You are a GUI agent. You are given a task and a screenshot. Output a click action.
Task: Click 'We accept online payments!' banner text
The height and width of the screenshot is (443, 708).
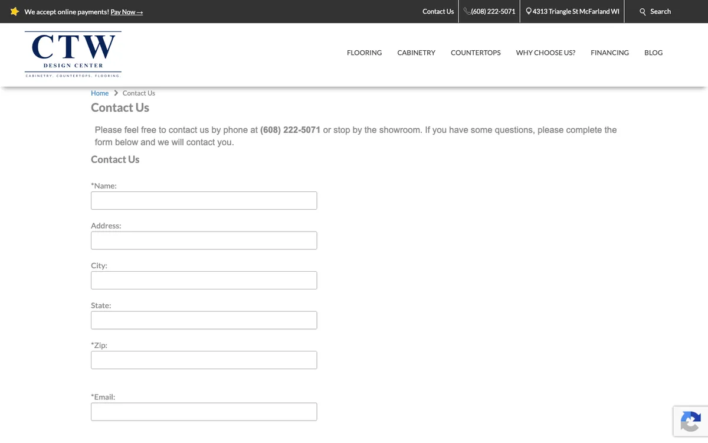point(67,12)
